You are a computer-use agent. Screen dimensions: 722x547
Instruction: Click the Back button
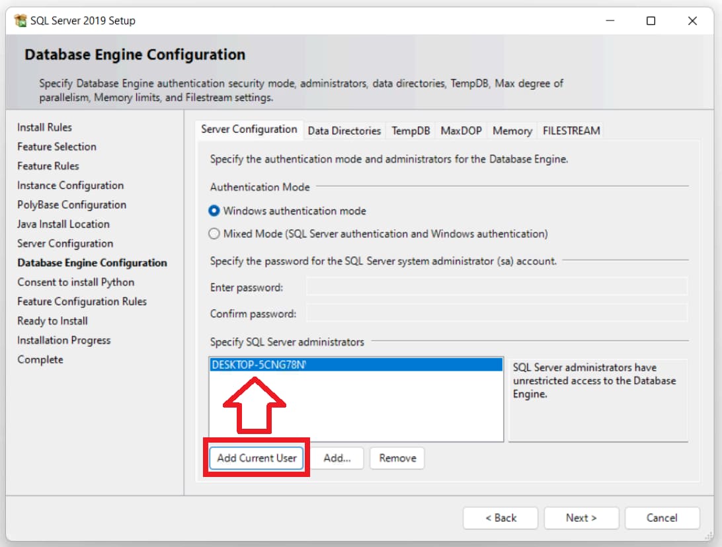click(x=501, y=518)
